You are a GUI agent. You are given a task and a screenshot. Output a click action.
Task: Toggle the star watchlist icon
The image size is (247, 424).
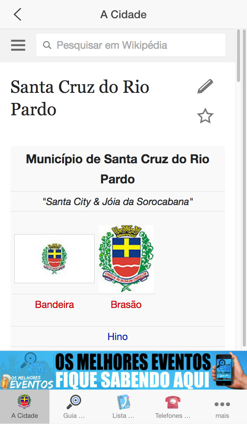pos(205,116)
